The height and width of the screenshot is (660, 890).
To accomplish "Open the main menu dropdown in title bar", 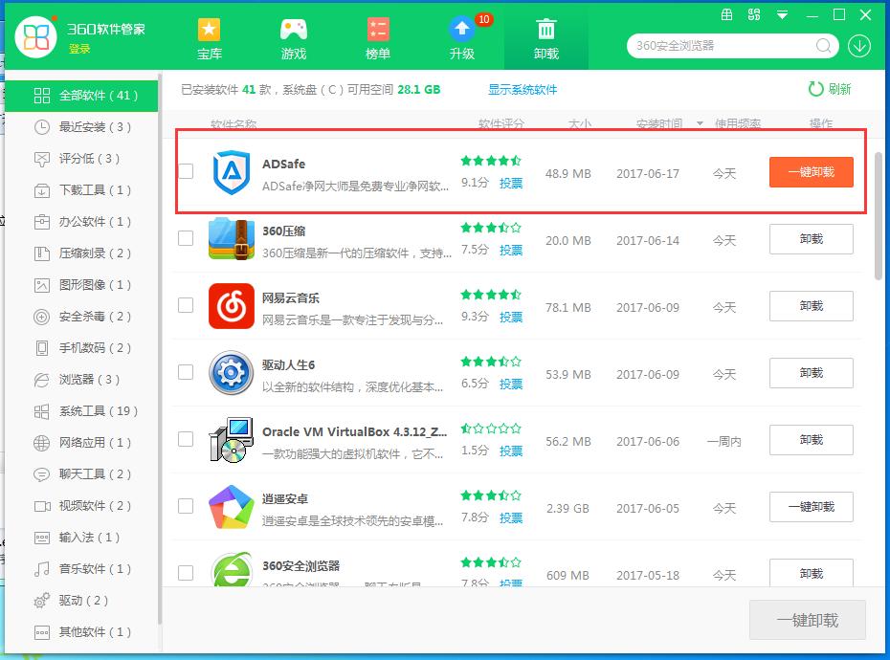I will (784, 15).
